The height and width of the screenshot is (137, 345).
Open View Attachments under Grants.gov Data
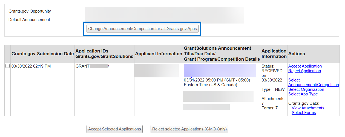click(x=308, y=108)
